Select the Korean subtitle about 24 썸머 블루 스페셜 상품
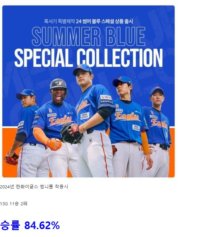Screen dimensions: 207x237 pyautogui.click(x=88, y=21)
